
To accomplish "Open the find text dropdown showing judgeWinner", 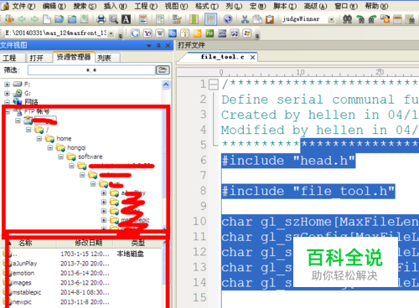I will coord(331,19).
